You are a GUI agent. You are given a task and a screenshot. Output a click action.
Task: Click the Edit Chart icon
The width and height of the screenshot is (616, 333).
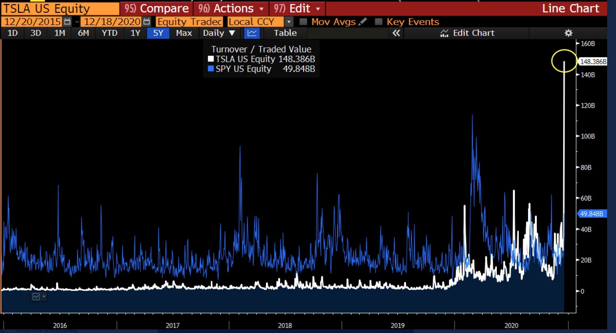(x=444, y=33)
